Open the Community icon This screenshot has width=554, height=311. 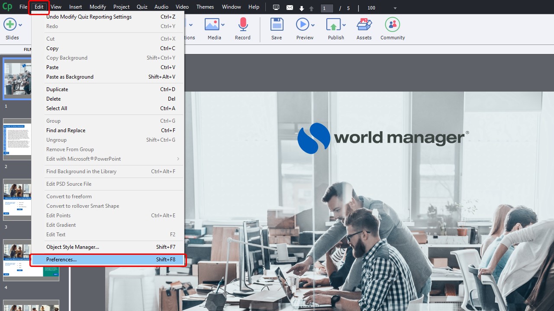point(393,24)
